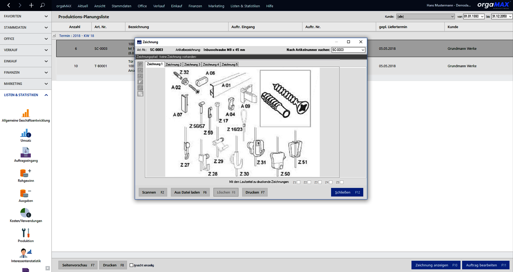The width and height of the screenshot is (513, 272).
Task: Click the Schließen F12 button
Action: 347,192
